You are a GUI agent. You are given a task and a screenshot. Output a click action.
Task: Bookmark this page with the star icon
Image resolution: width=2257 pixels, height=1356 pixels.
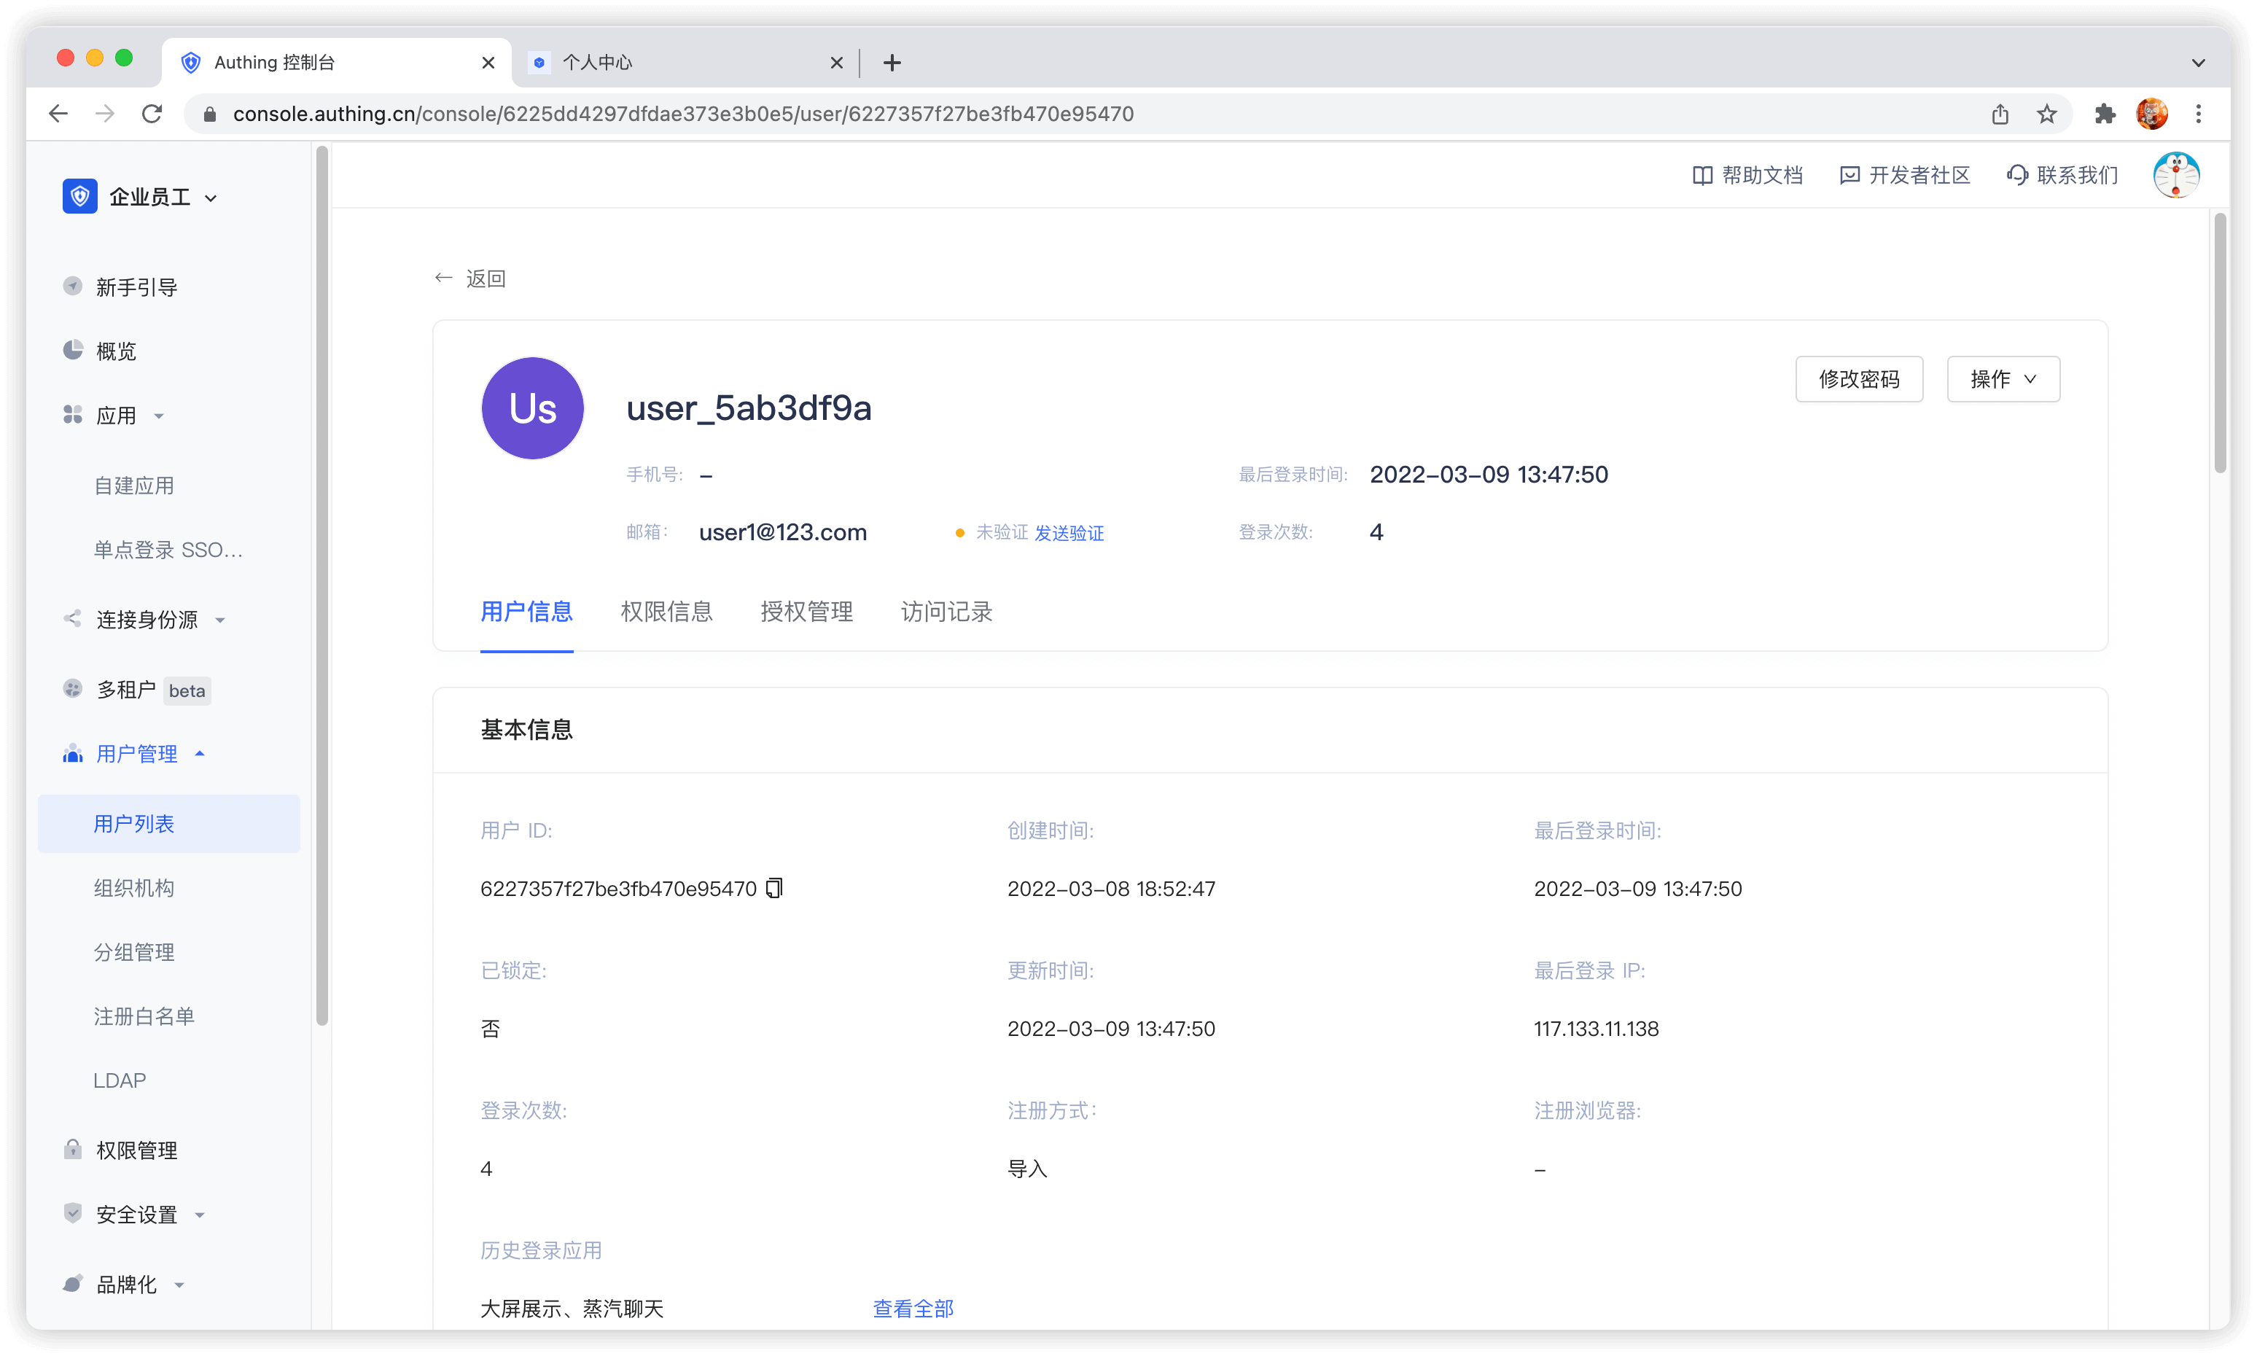click(2047, 114)
